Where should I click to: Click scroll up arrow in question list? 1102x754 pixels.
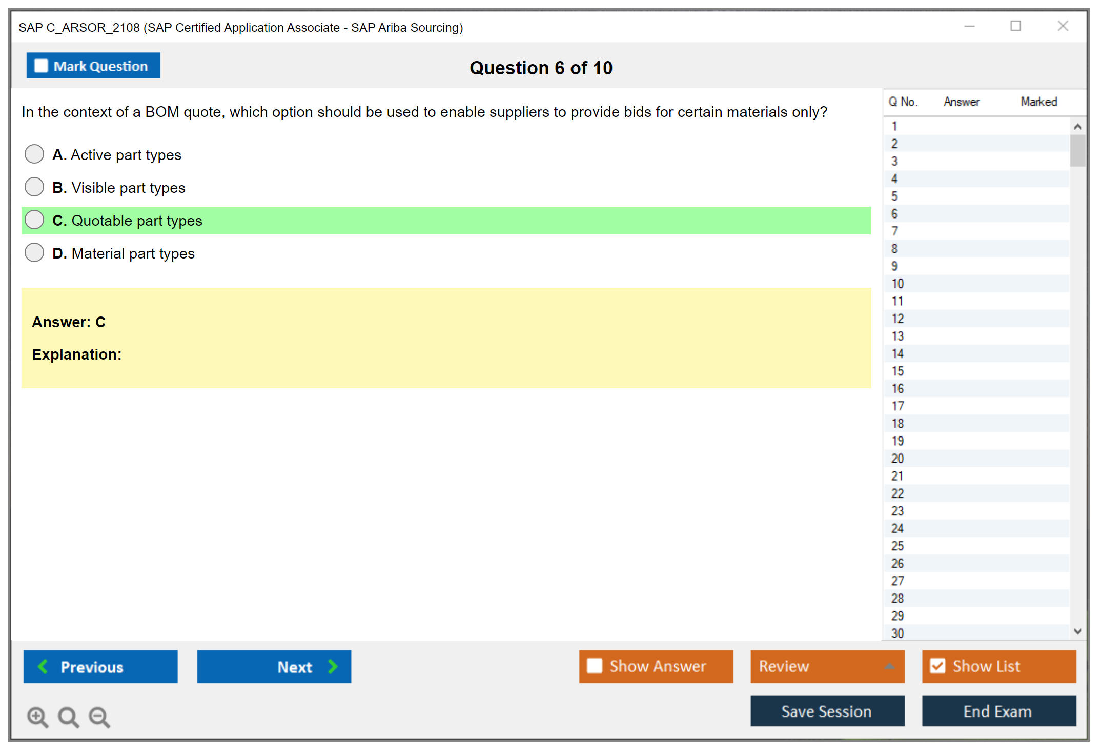point(1077,127)
